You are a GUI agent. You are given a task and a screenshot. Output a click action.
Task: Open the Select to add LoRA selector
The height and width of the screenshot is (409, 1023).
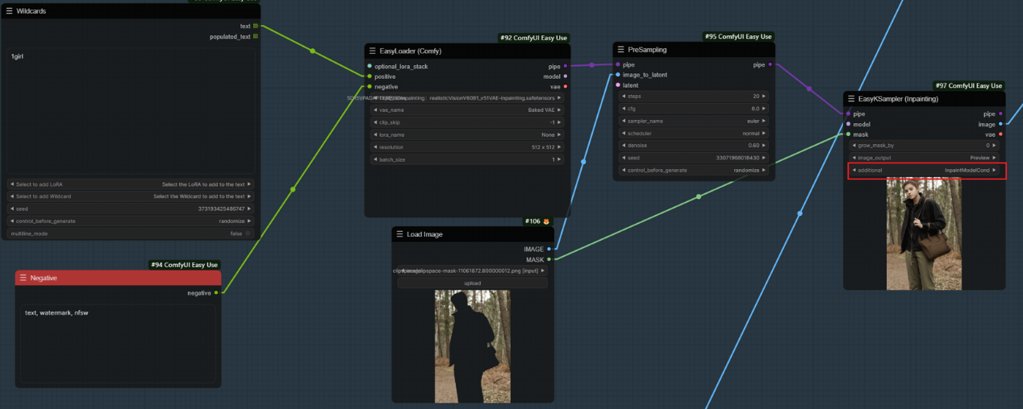(131, 184)
